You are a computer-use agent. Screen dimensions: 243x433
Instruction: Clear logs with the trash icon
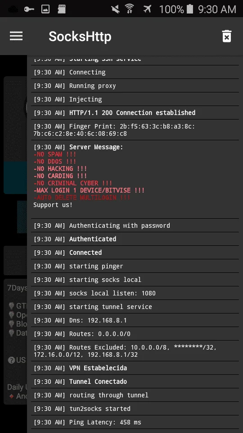pyautogui.click(x=227, y=36)
